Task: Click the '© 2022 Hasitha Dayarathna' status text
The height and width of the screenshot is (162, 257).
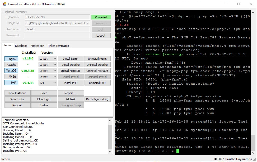Action: pos(233,159)
